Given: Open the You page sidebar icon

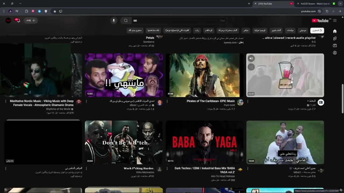Looking at the screenshot, I should click(335, 53).
